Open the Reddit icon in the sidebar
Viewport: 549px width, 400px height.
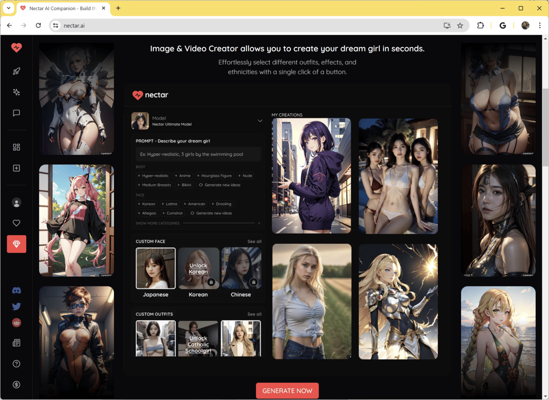pos(16,322)
